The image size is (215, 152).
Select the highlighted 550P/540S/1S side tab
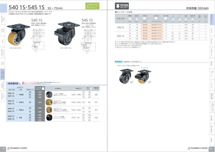2,74
